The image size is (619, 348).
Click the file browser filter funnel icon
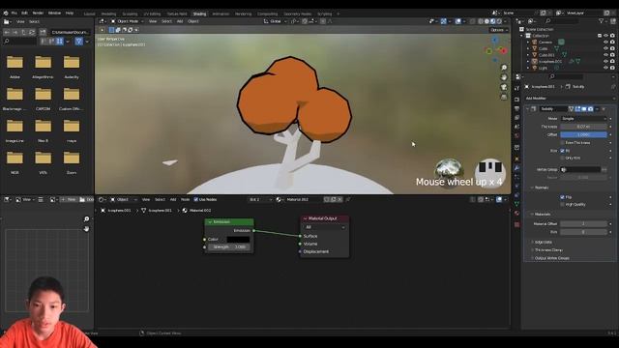[79, 41]
